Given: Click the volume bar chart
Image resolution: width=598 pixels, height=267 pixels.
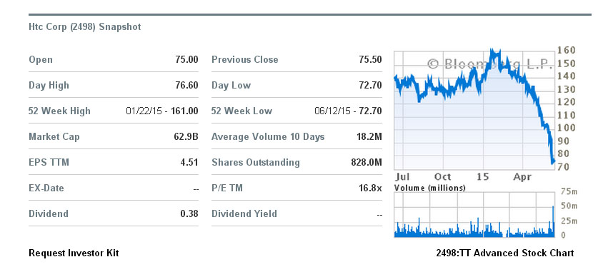Looking at the screenshot, I should click(474, 215).
